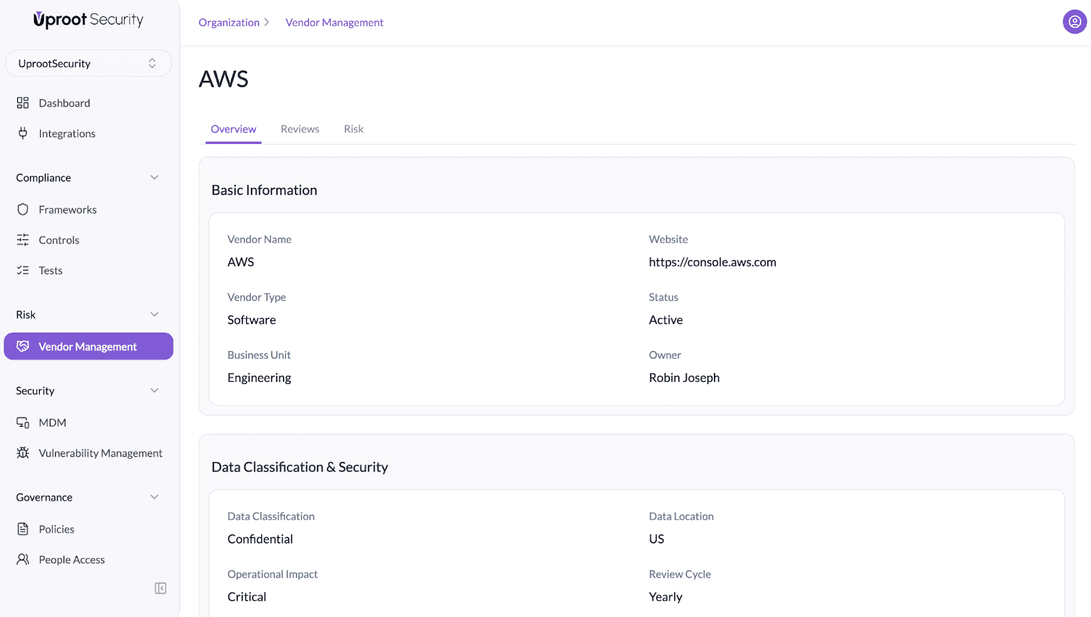1091x617 pixels.
Task: Switch to the Reviews tab
Action: pyautogui.click(x=299, y=129)
